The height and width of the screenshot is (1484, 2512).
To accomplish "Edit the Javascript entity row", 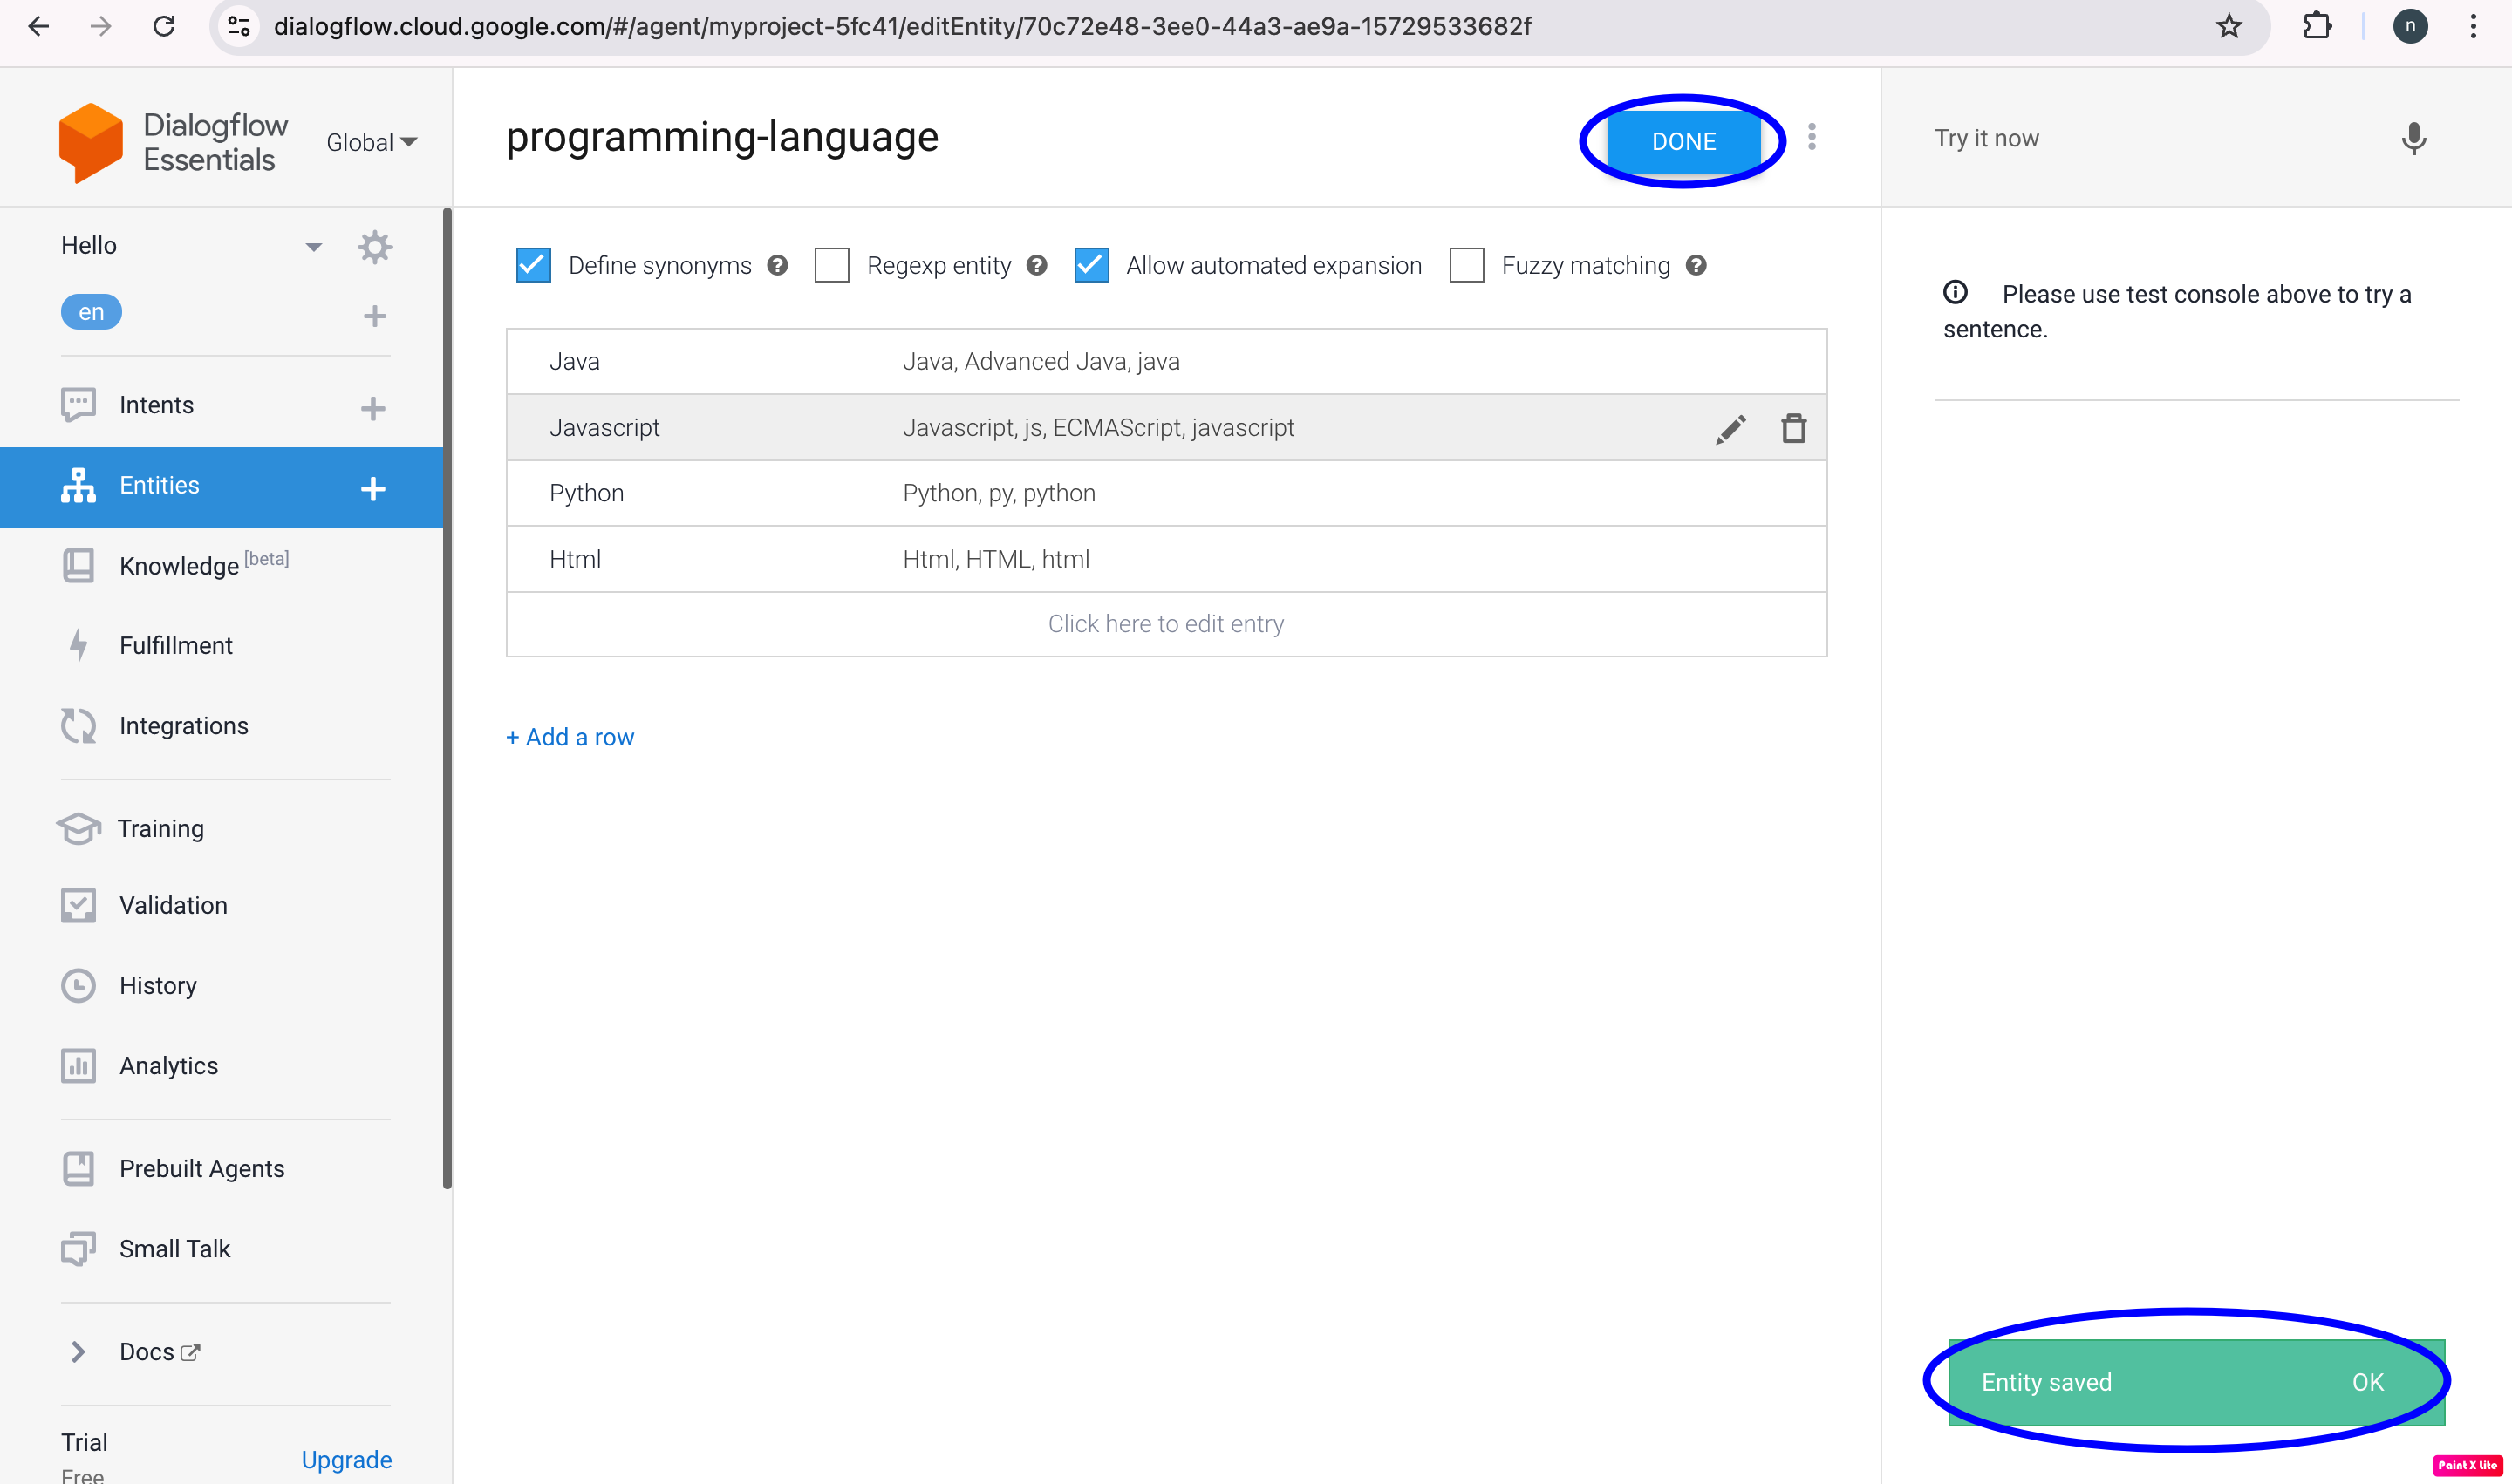I will (x=1730, y=428).
